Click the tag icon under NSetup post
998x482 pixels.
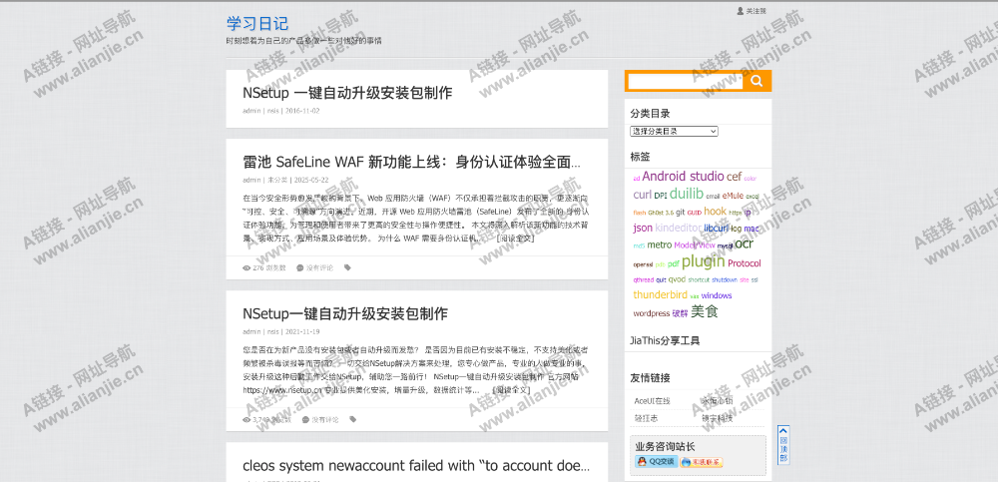(x=353, y=419)
